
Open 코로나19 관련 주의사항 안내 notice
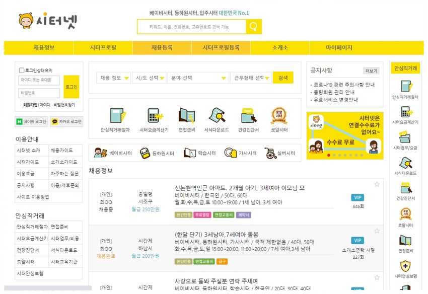click(344, 85)
